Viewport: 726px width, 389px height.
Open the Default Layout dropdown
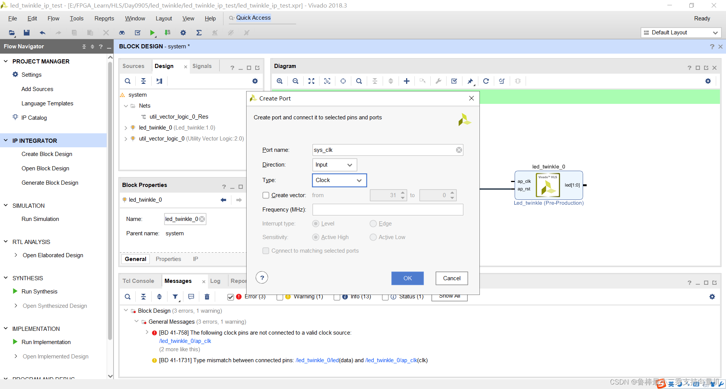coord(681,32)
